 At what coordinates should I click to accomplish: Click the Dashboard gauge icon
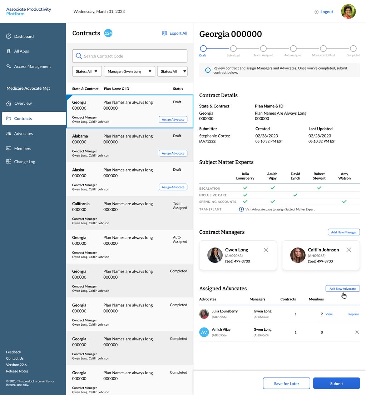click(x=9, y=36)
